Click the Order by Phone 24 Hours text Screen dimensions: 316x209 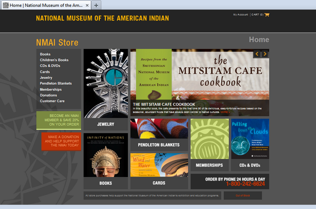pyautogui.click(x=235, y=179)
